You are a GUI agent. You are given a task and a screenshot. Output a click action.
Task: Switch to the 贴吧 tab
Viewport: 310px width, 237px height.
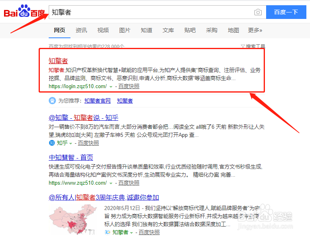tap(190, 30)
